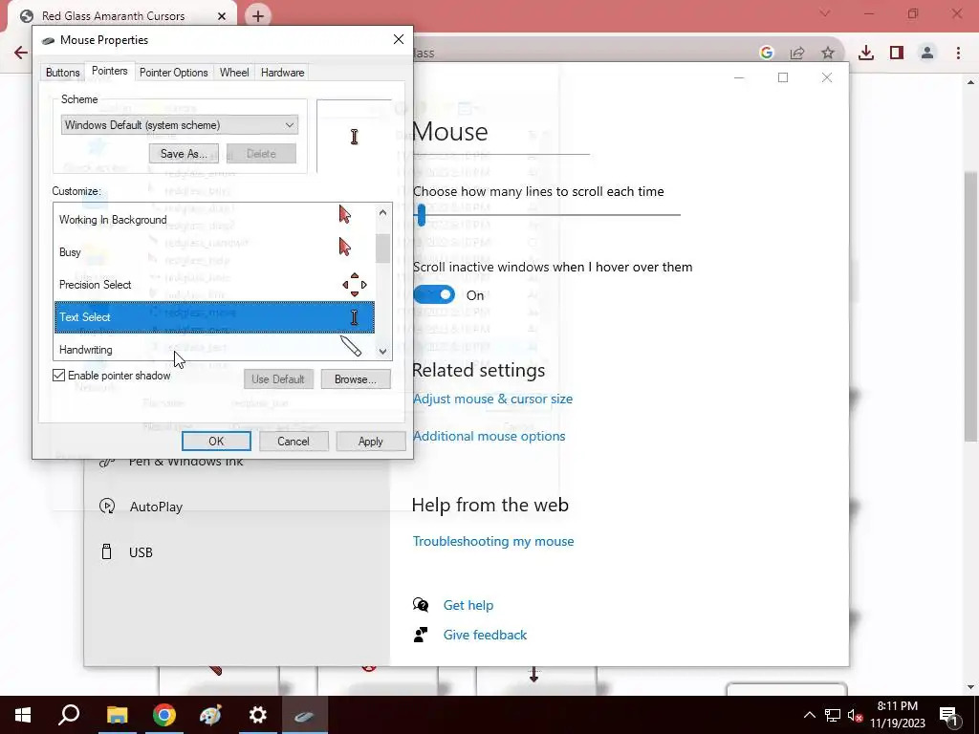This screenshot has height=734, width=979.
Task: Switch to the Buttons tab
Action: coord(62,73)
